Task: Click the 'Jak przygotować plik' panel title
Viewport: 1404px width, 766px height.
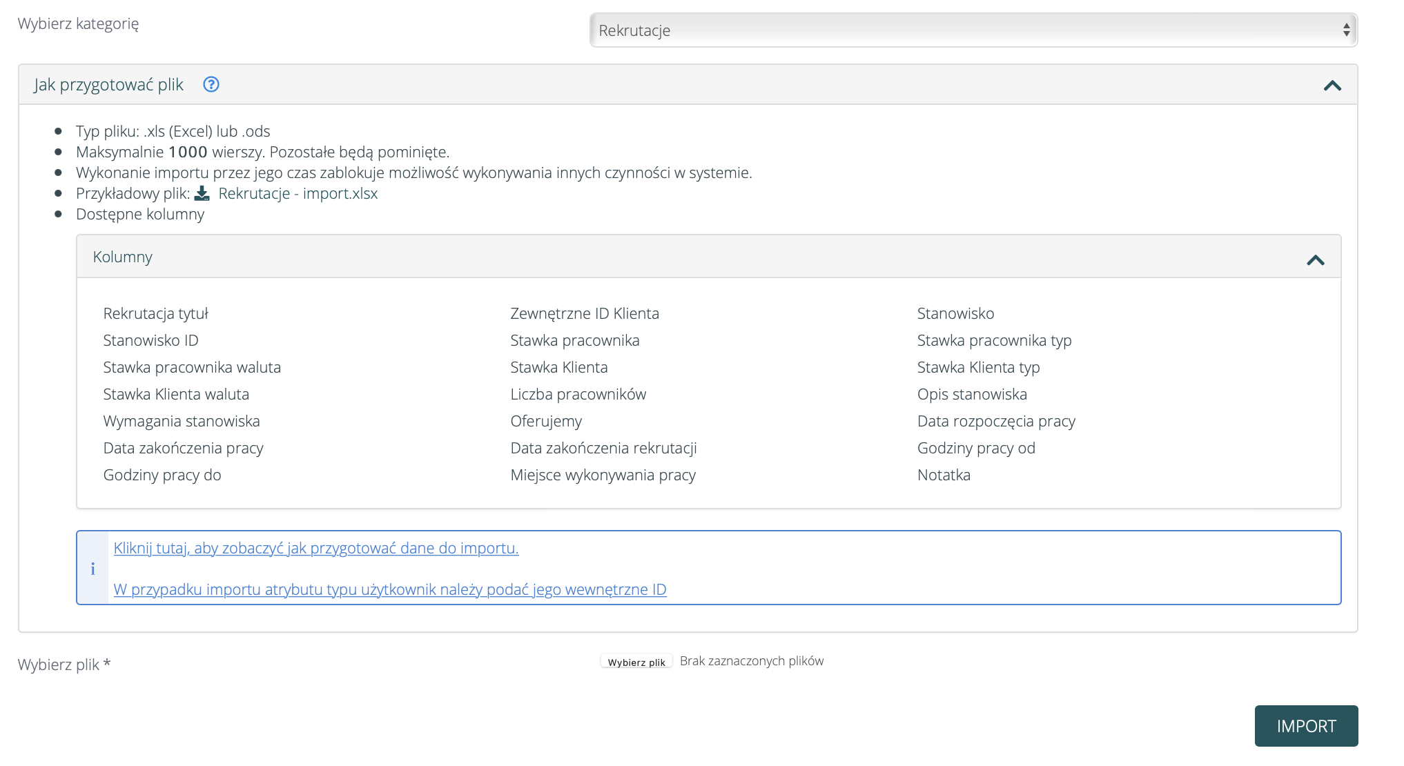Action: (x=108, y=85)
